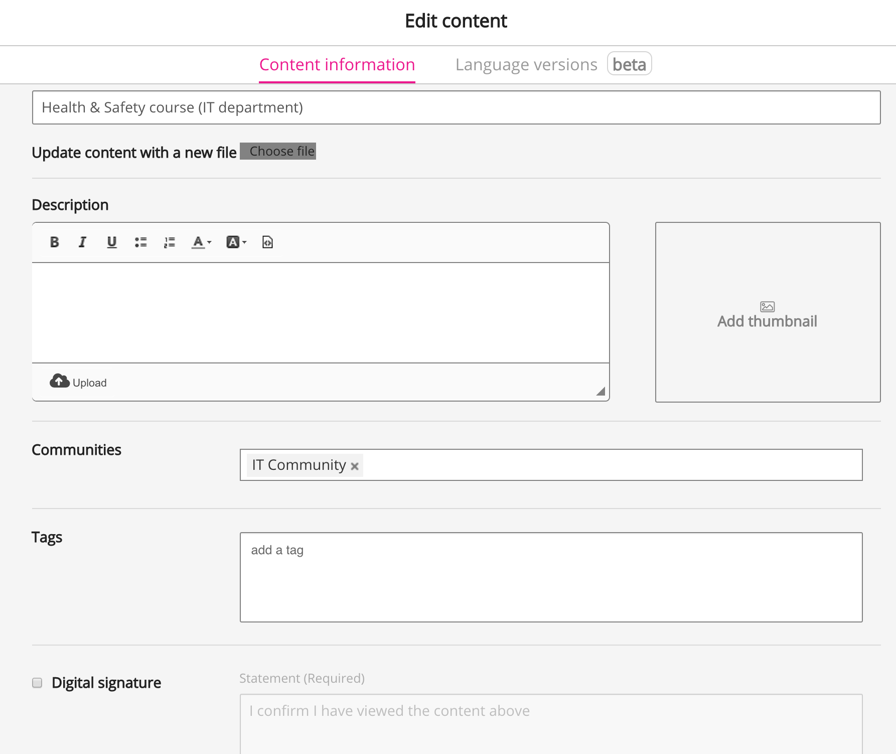Select the Content information tab
The width and height of the screenshot is (896, 754).
pyautogui.click(x=337, y=65)
